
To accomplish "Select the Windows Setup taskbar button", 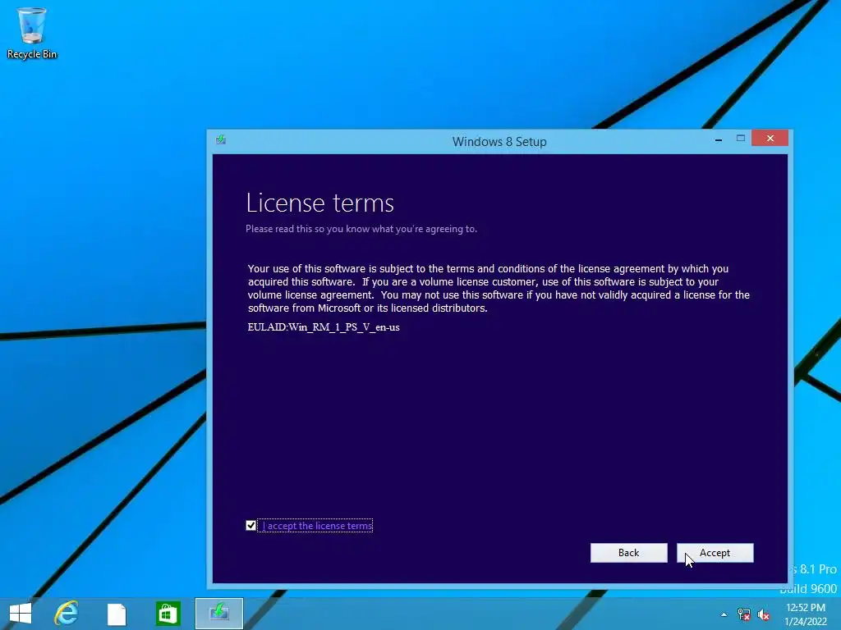I will click(x=218, y=614).
